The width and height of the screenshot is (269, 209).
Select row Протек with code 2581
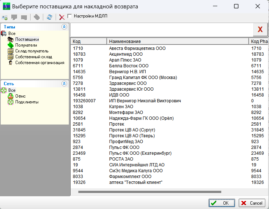coord(169,124)
